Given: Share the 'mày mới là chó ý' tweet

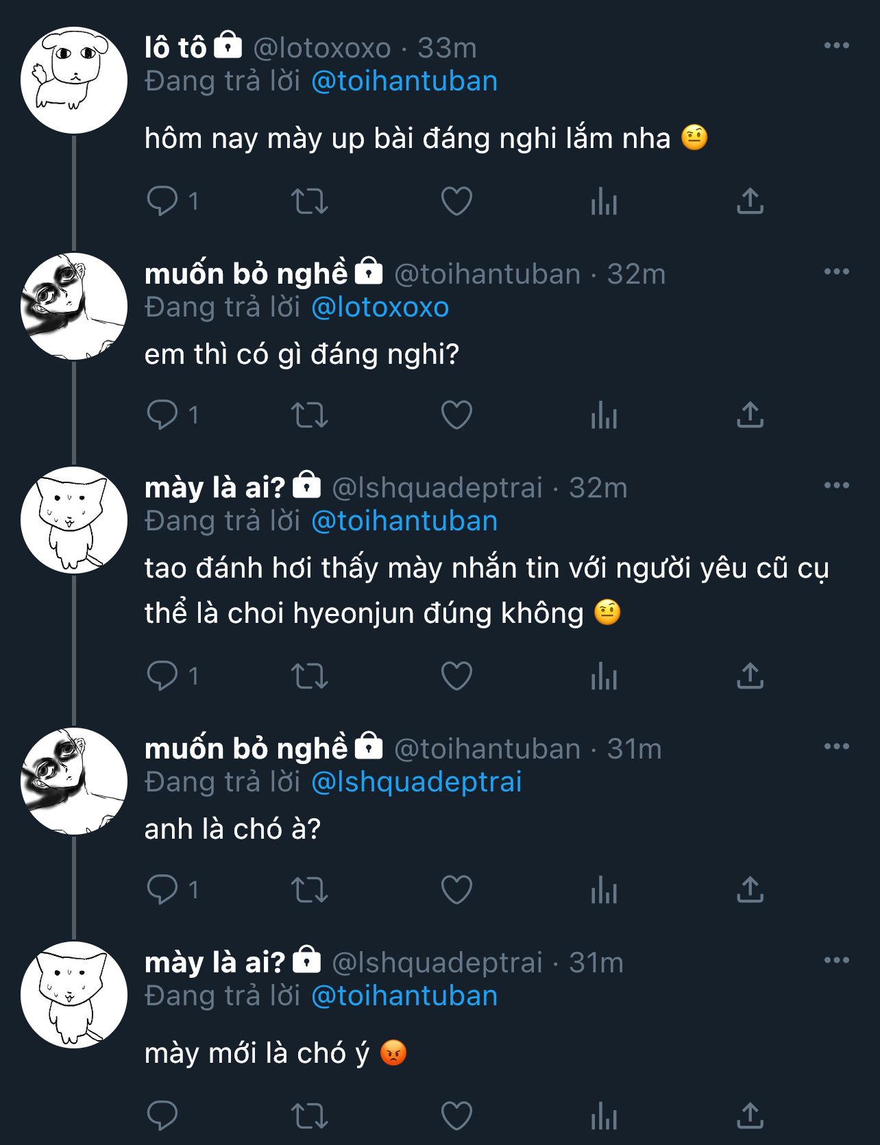Looking at the screenshot, I should click(x=750, y=1116).
